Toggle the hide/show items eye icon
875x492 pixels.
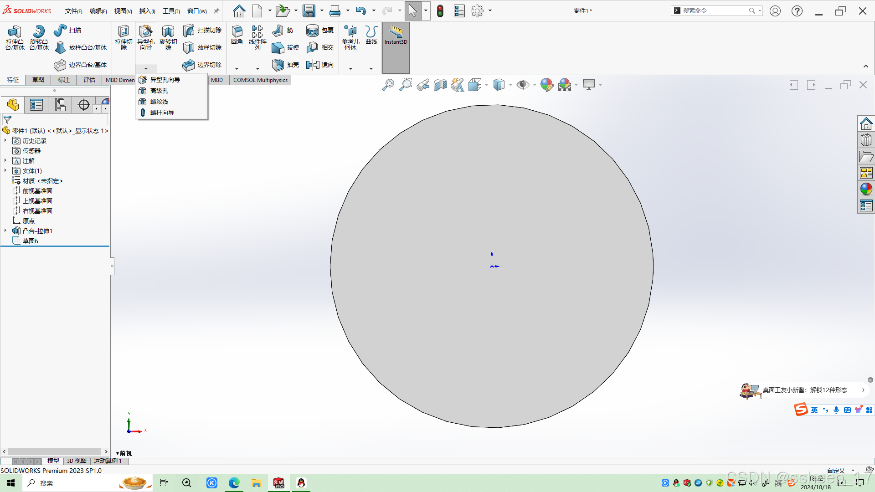tap(522, 85)
